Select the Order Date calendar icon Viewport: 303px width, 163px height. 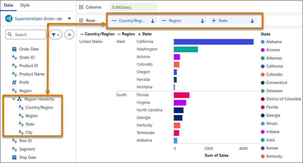pyautogui.click(x=14, y=49)
